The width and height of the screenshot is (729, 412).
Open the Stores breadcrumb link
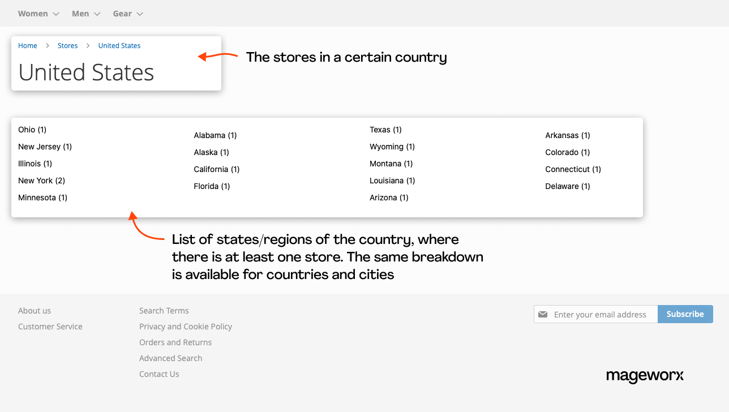point(67,46)
